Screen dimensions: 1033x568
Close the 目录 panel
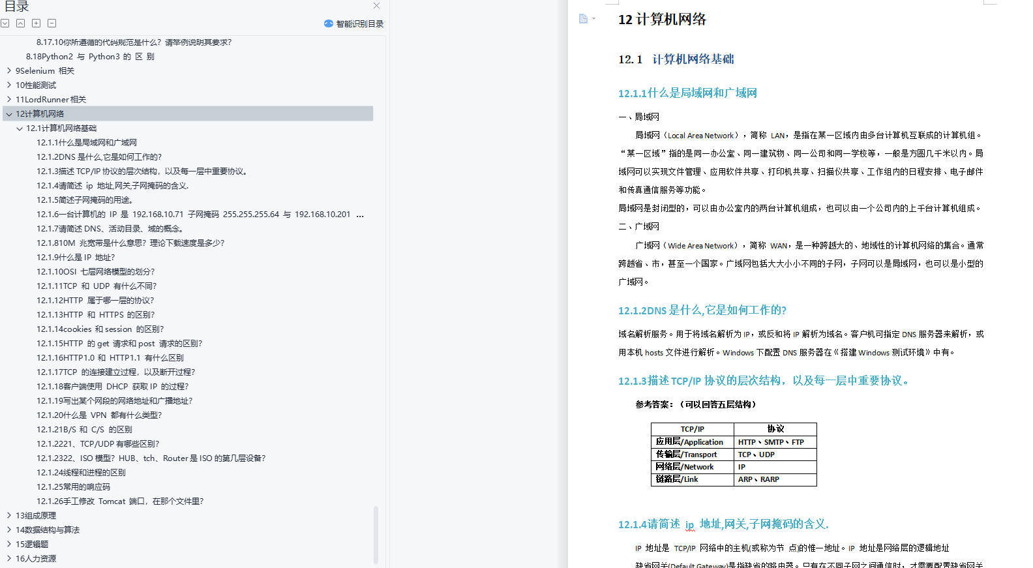point(376,6)
